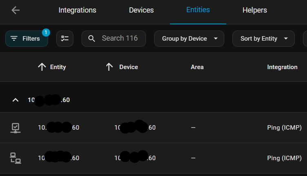
Task: Click the active filter count badge
Action: (x=46, y=32)
